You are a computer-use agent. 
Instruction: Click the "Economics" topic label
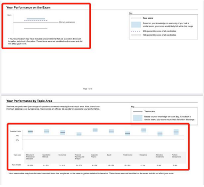(62, 155)
